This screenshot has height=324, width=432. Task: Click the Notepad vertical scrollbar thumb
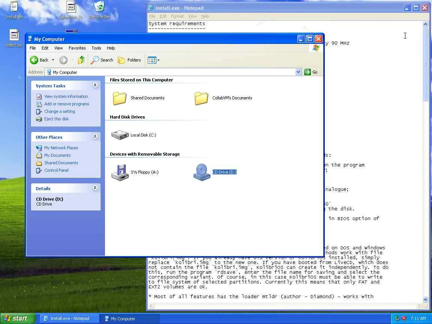pos(425,64)
